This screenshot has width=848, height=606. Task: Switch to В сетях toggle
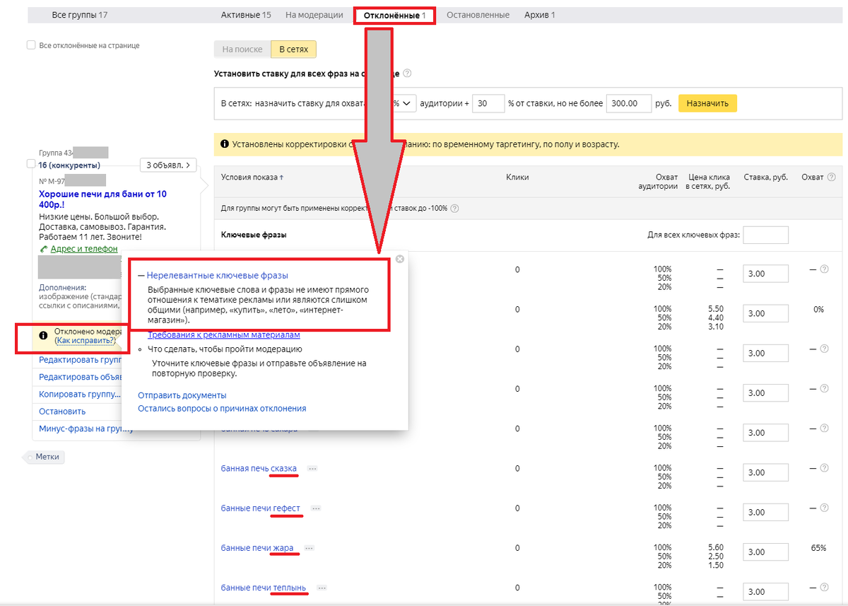tap(293, 49)
